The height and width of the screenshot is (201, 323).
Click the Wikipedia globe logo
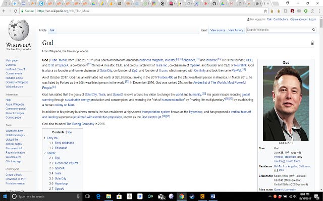click(x=19, y=30)
